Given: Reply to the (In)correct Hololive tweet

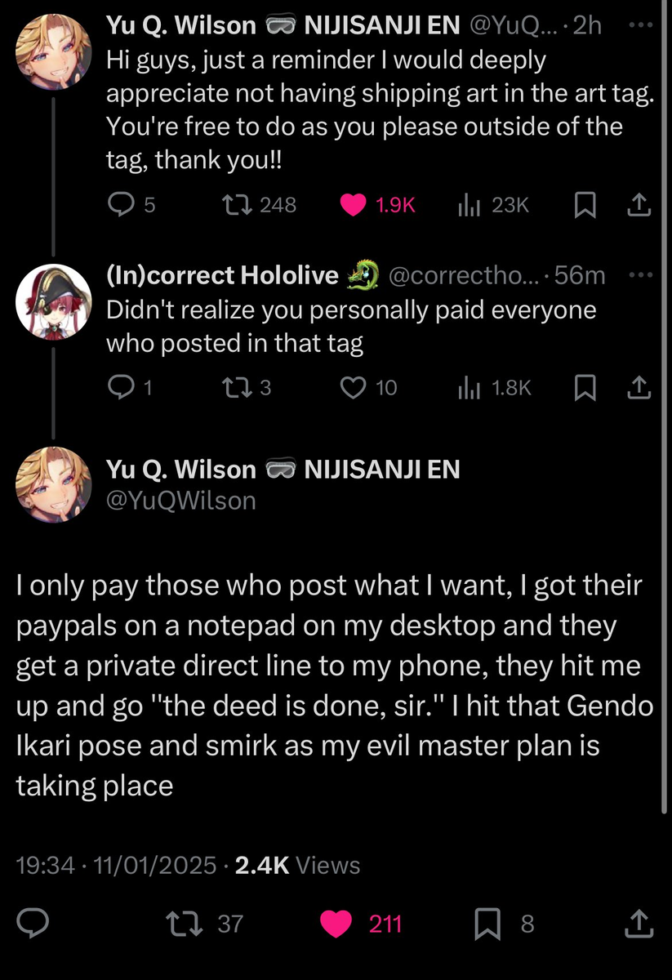Looking at the screenshot, I should click(121, 388).
